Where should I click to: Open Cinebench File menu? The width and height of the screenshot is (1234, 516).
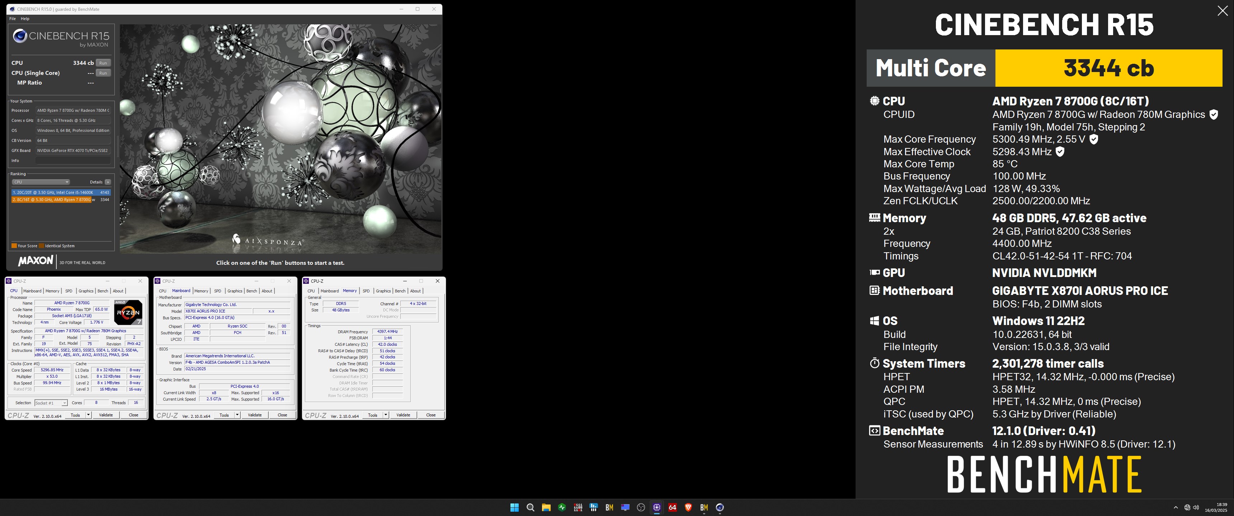pyautogui.click(x=13, y=19)
